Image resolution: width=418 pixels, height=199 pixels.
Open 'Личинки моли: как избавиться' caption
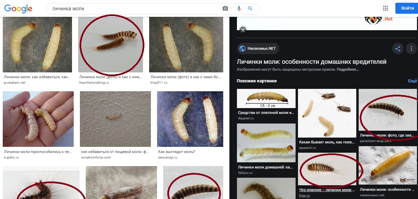click(37, 77)
